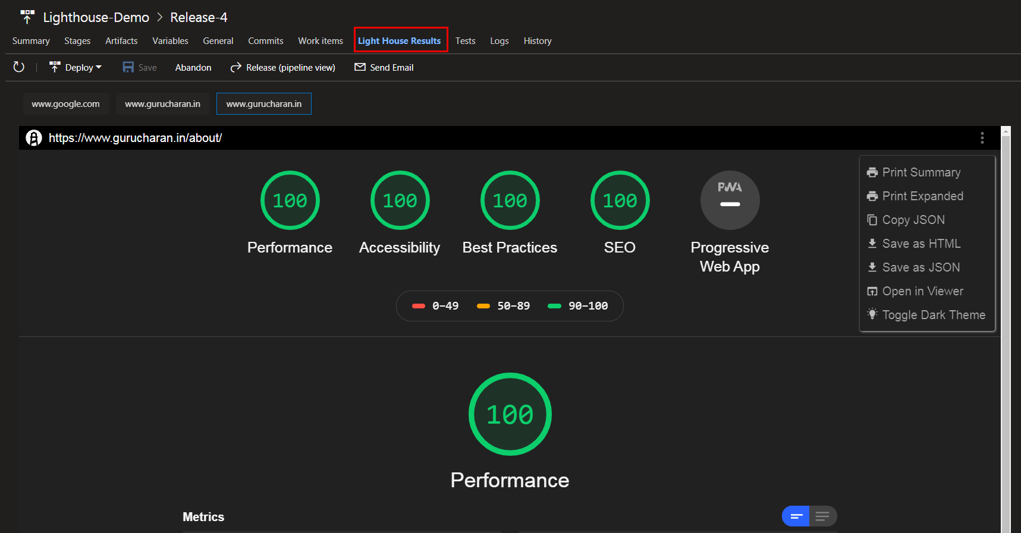
Task: Click the envelope icon for Send Email
Action: [x=360, y=67]
